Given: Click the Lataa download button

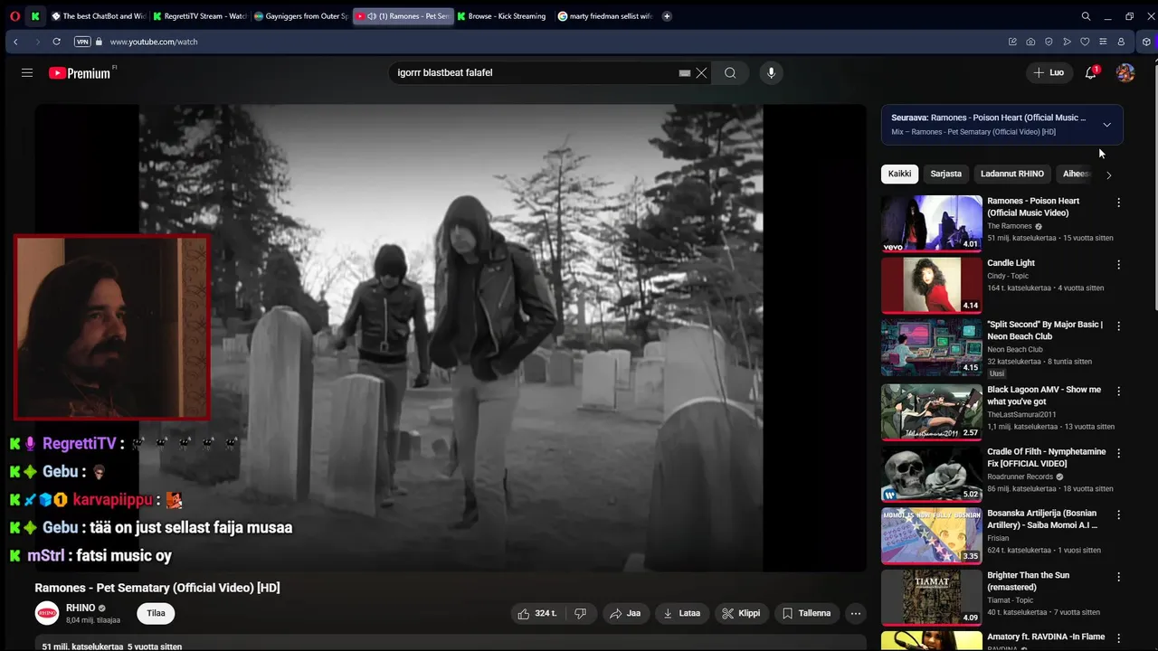Looking at the screenshot, I should (682, 613).
